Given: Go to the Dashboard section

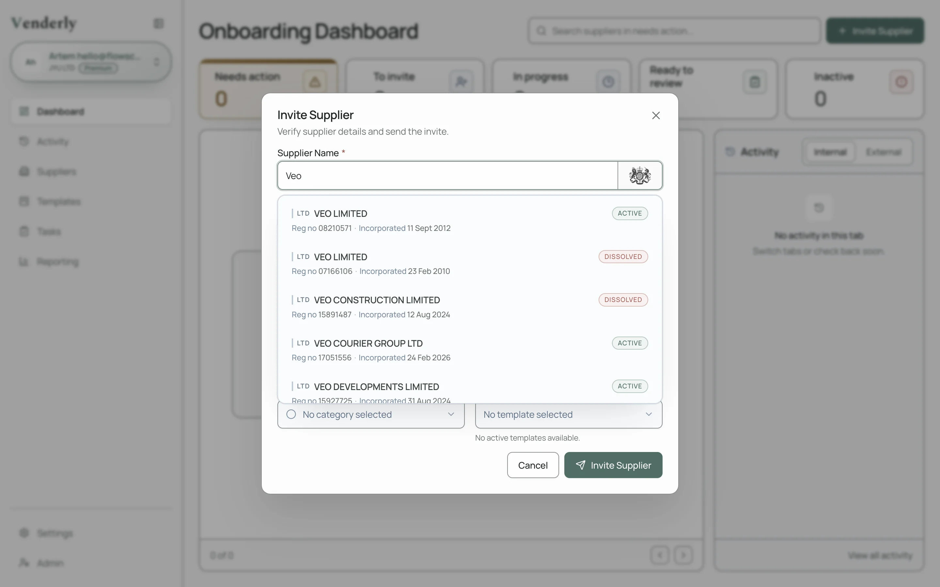Looking at the screenshot, I should 60,112.
